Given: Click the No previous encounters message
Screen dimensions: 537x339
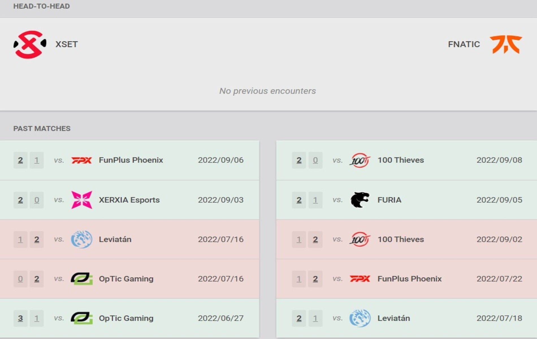Looking at the screenshot, I should pyautogui.click(x=268, y=91).
